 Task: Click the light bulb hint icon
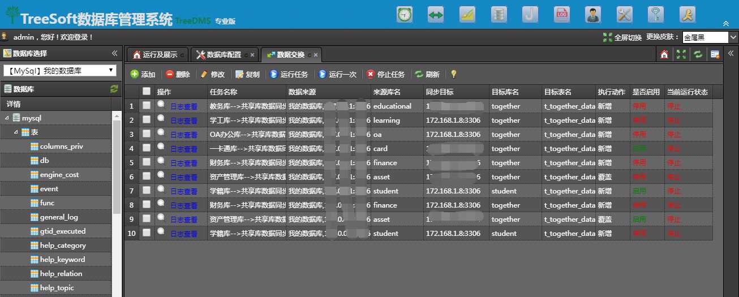[x=453, y=74]
